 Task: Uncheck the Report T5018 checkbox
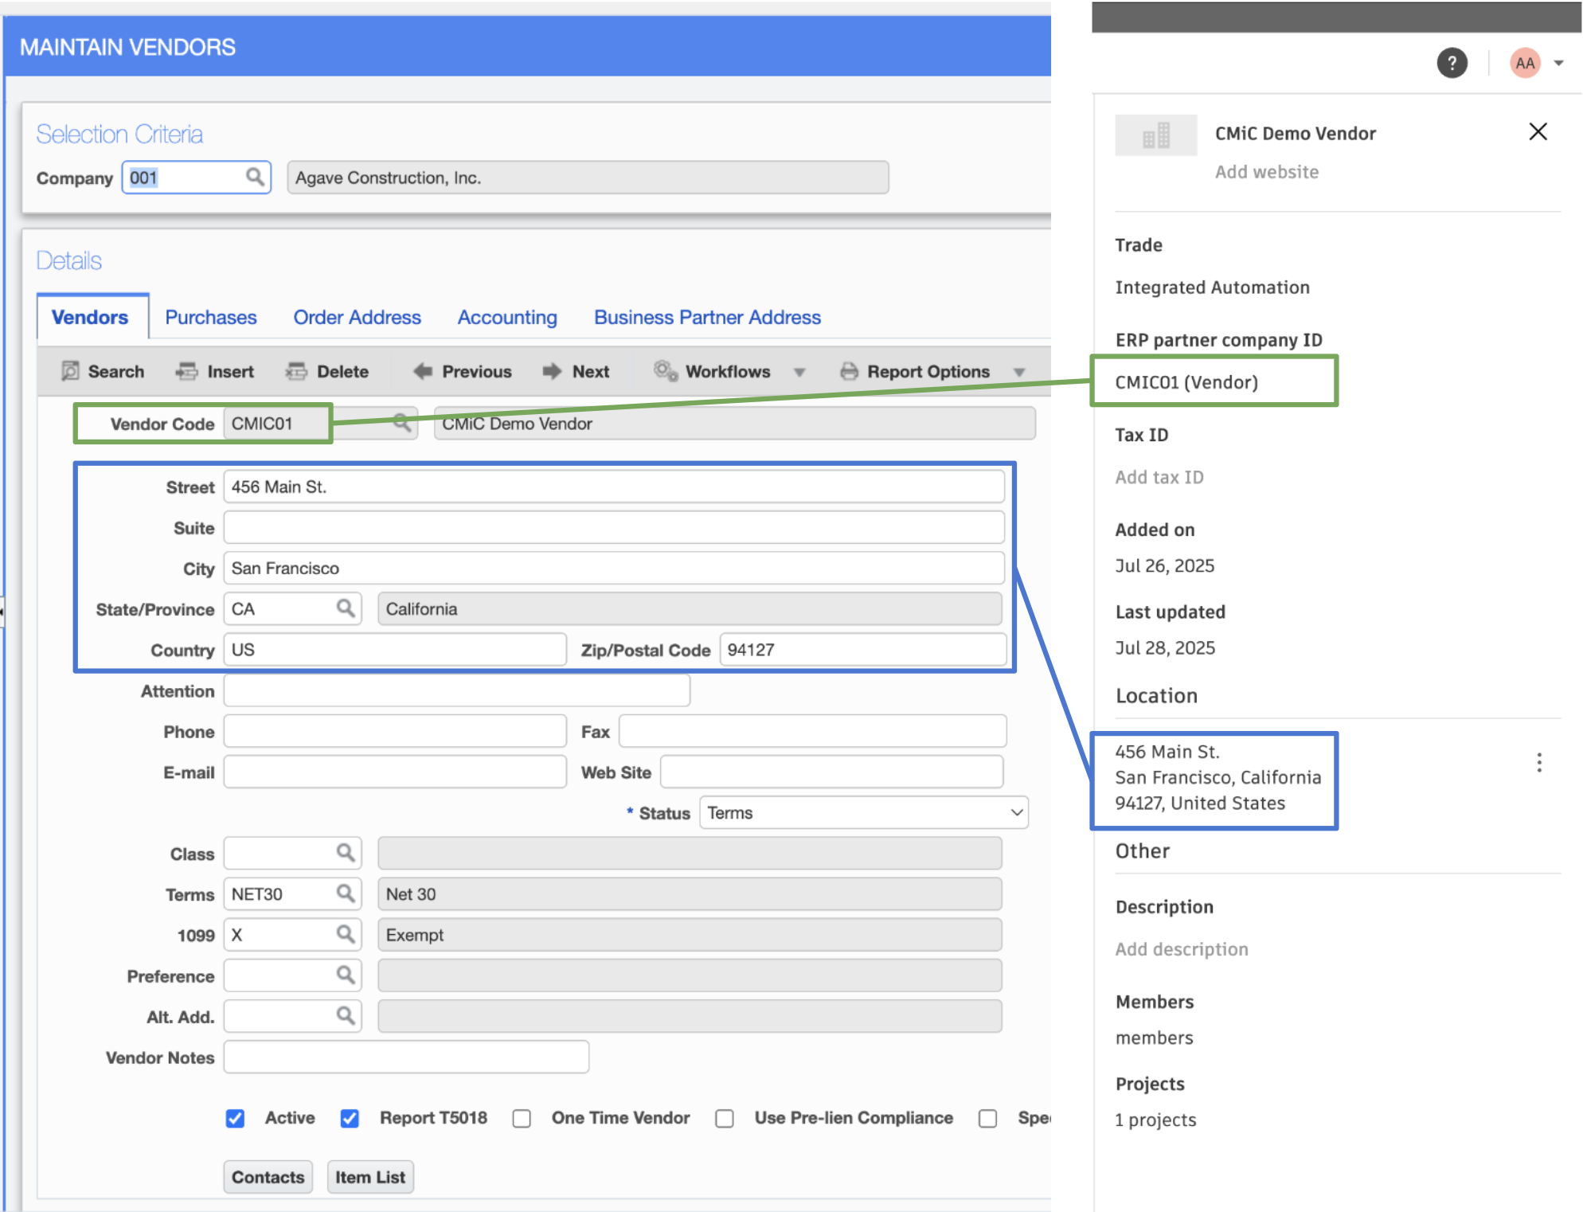click(349, 1118)
